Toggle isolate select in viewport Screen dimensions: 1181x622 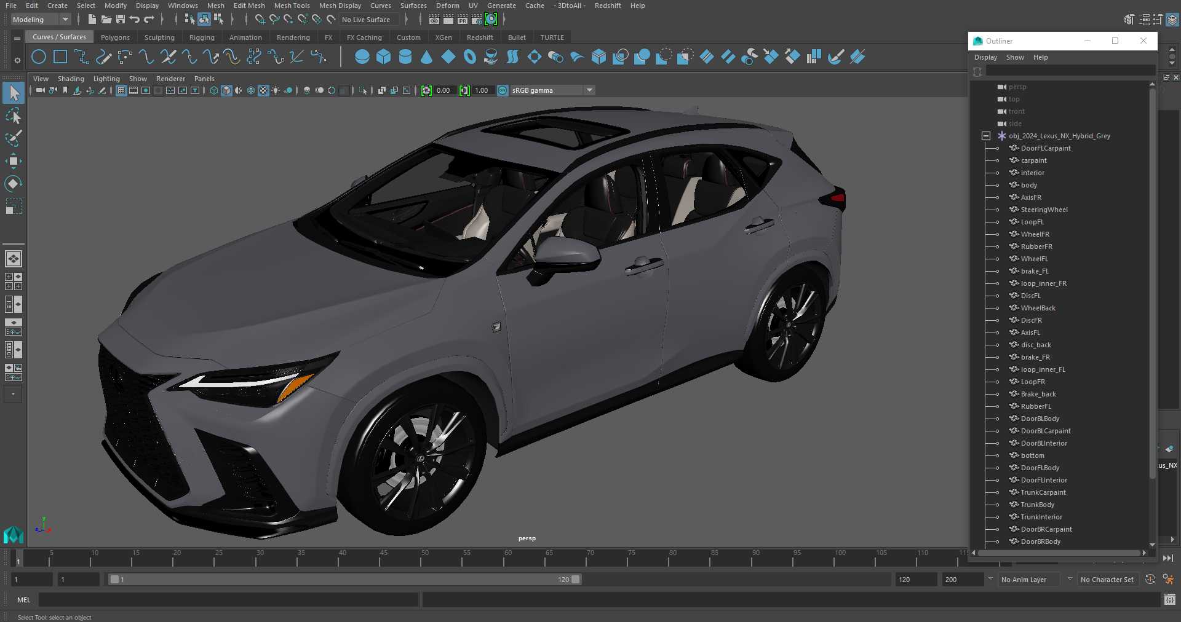pyautogui.click(x=364, y=90)
